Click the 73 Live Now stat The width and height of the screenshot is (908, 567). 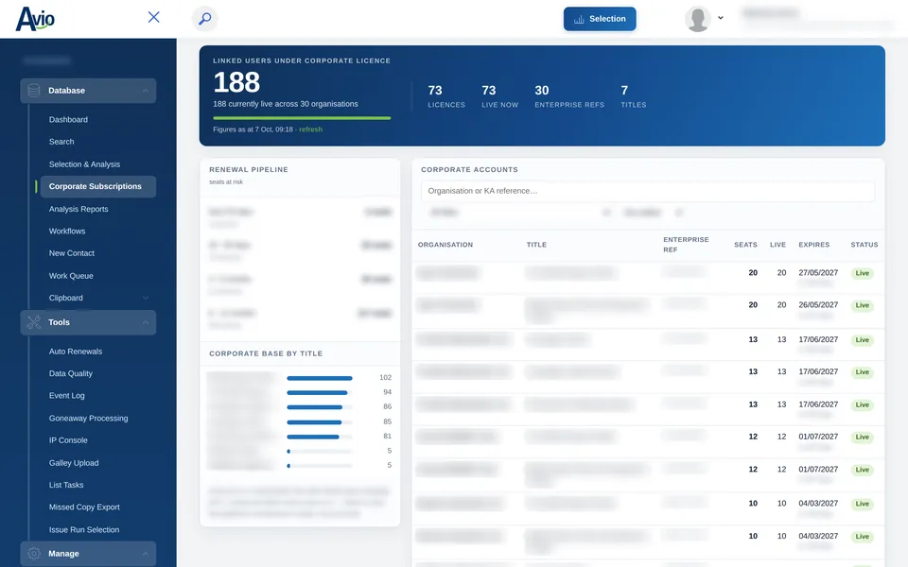(x=499, y=96)
